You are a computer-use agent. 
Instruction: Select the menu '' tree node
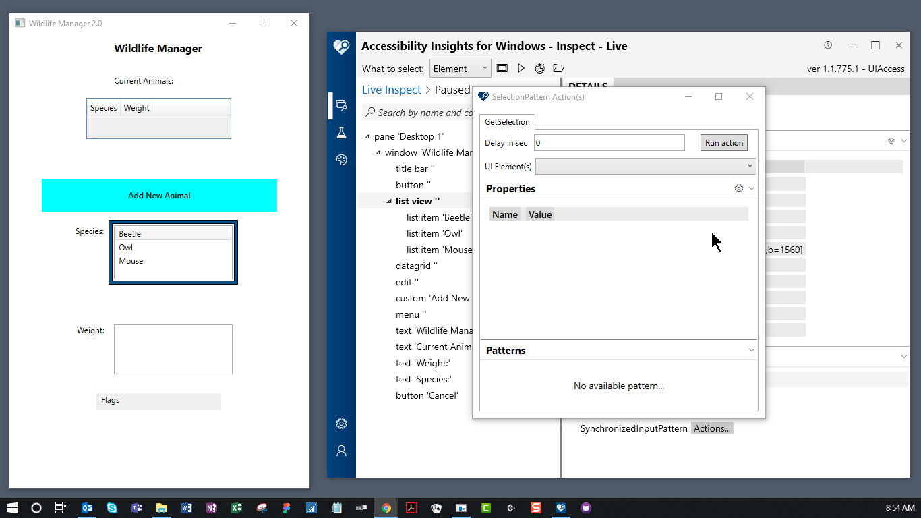pyautogui.click(x=411, y=314)
